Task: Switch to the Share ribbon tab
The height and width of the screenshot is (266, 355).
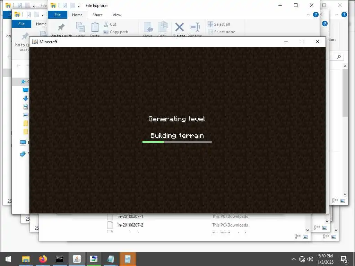Action: (97, 15)
